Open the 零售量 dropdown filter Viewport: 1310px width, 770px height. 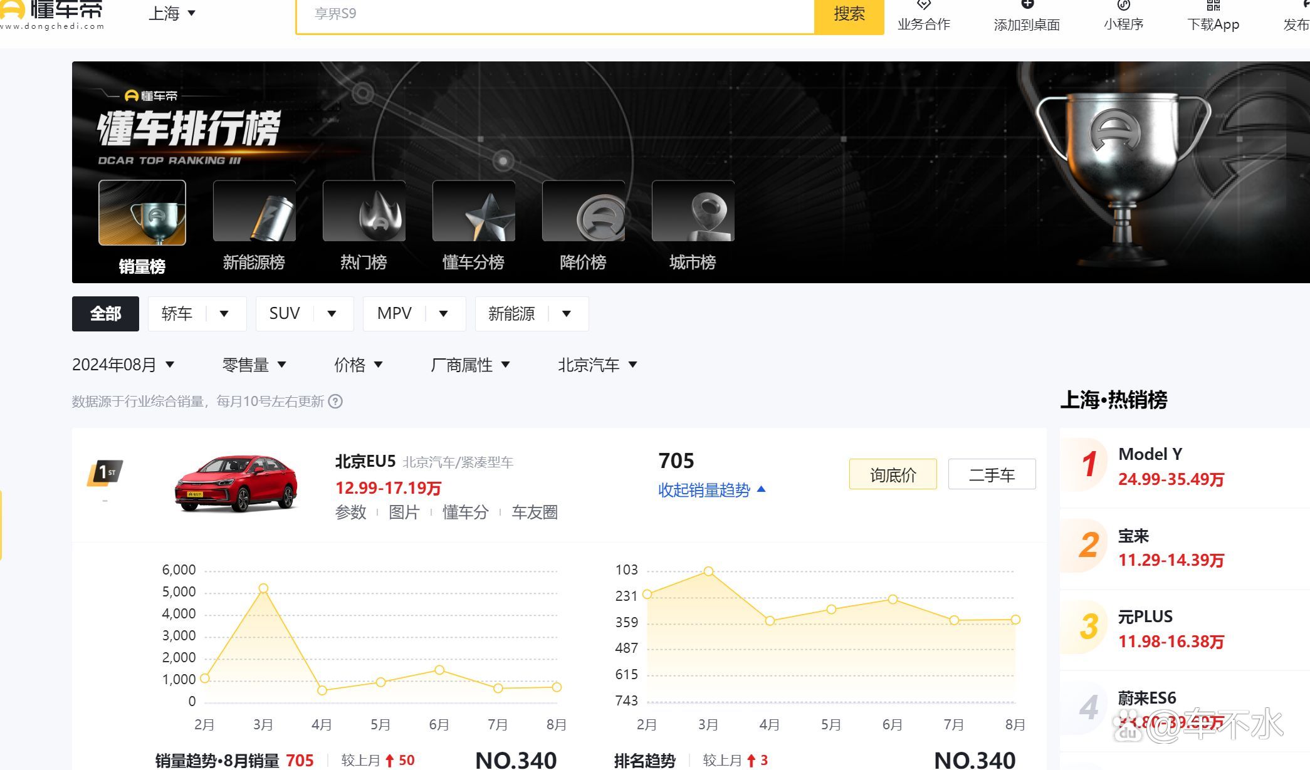[254, 365]
